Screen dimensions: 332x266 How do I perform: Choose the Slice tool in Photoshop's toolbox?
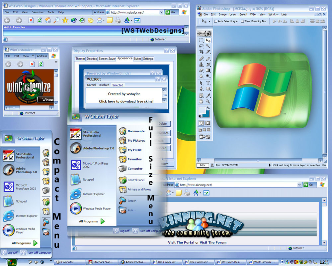click(208, 52)
